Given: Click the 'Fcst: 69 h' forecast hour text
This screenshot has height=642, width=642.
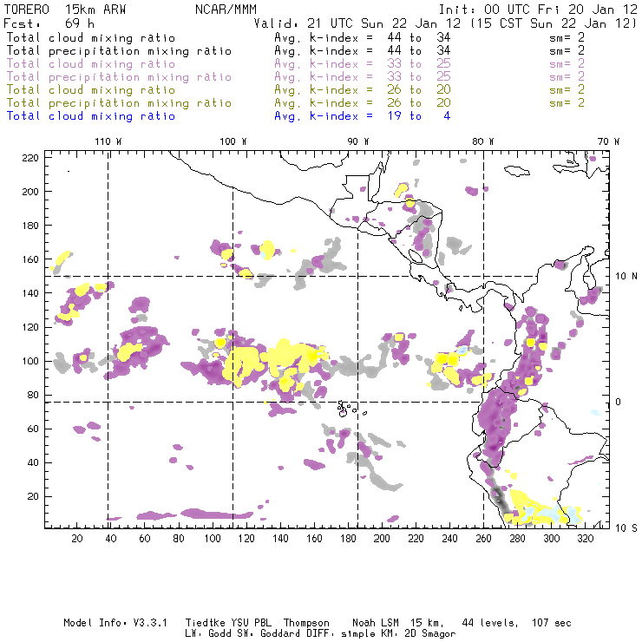Looking at the screenshot, I should [49, 23].
